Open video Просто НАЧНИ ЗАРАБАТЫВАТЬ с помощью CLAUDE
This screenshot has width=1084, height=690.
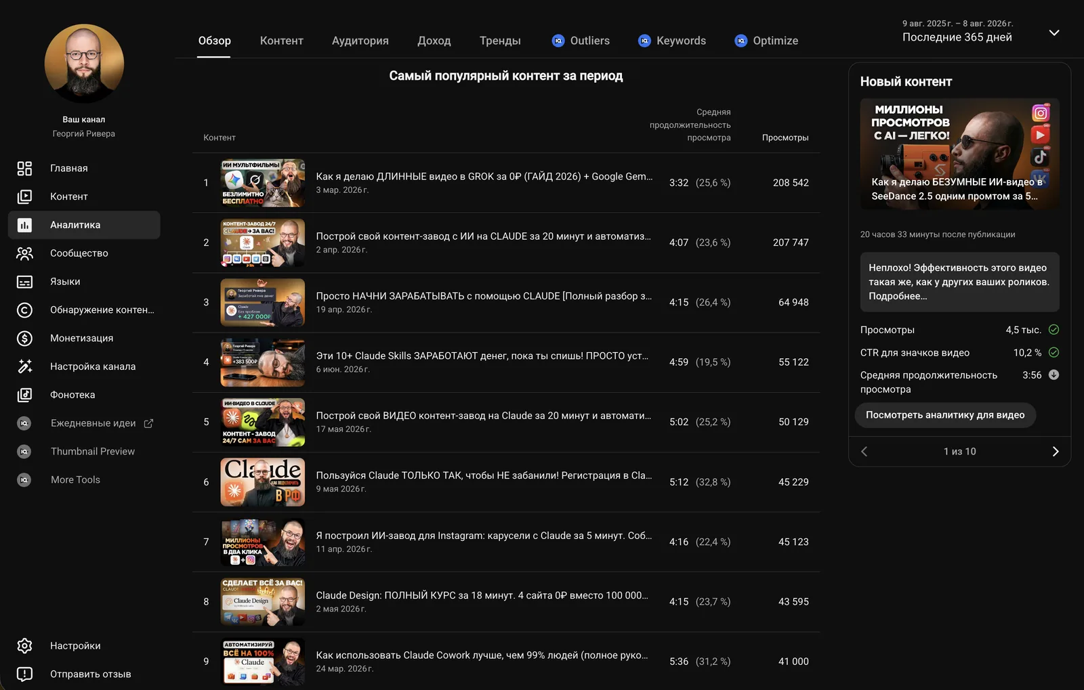[484, 296]
